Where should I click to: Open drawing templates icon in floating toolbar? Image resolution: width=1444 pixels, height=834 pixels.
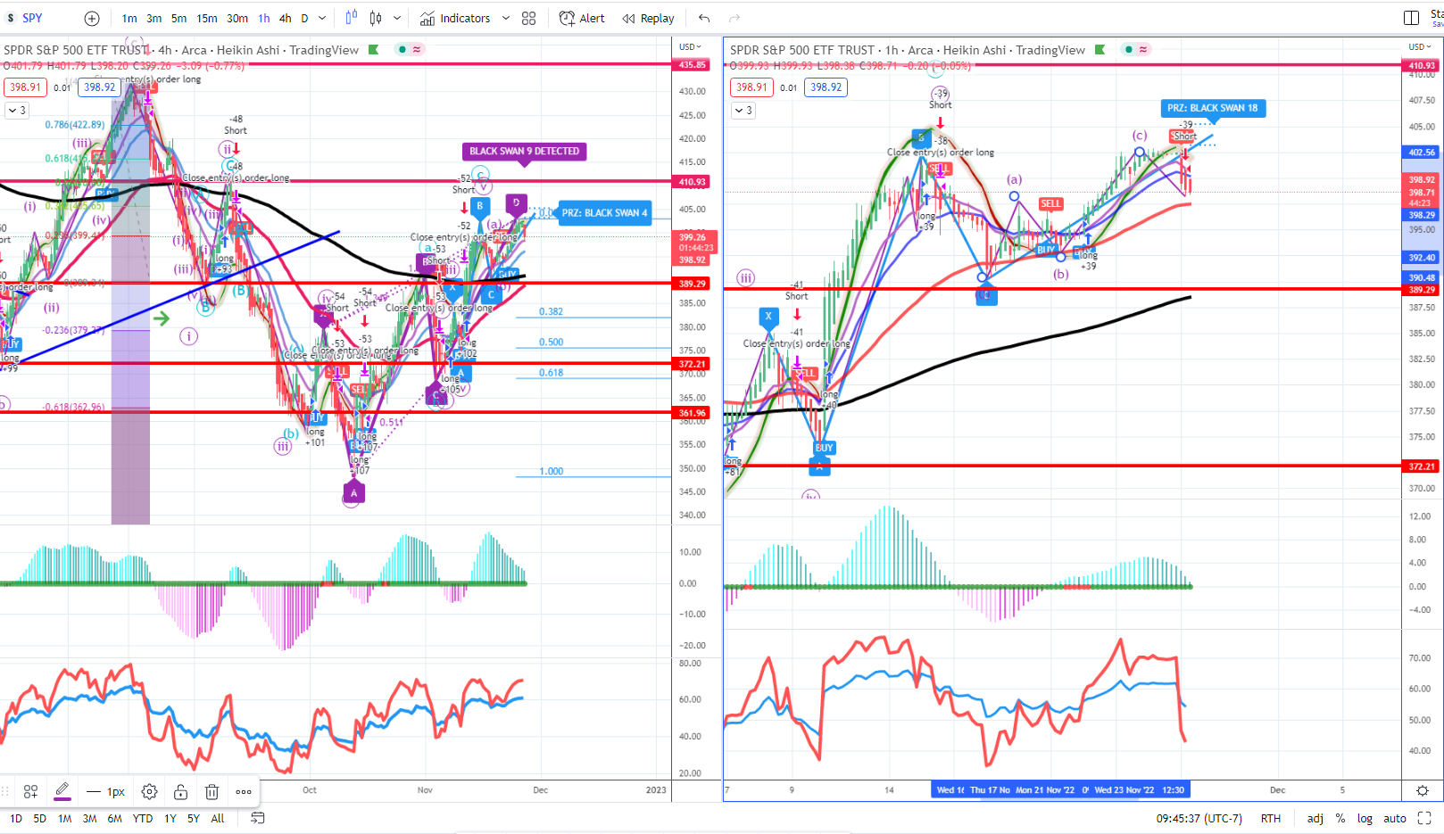(30, 792)
